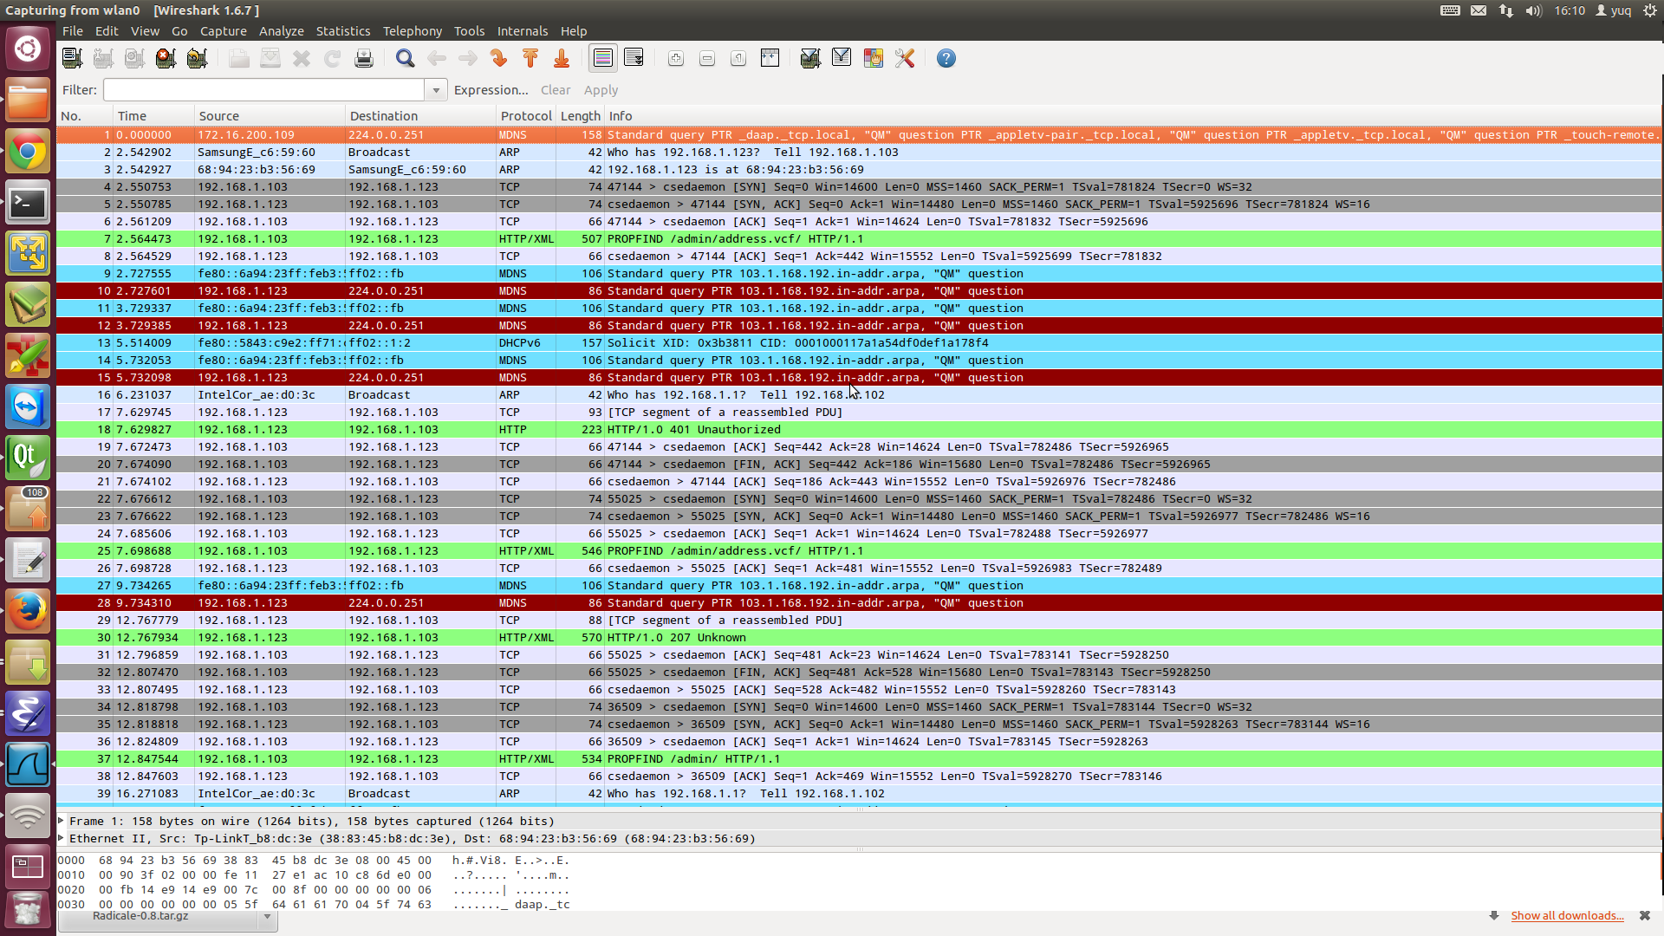Image resolution: width=1664 pixels, height=936 pixels.
Task: Open the Statistics menu
Action: pos(344,31)
